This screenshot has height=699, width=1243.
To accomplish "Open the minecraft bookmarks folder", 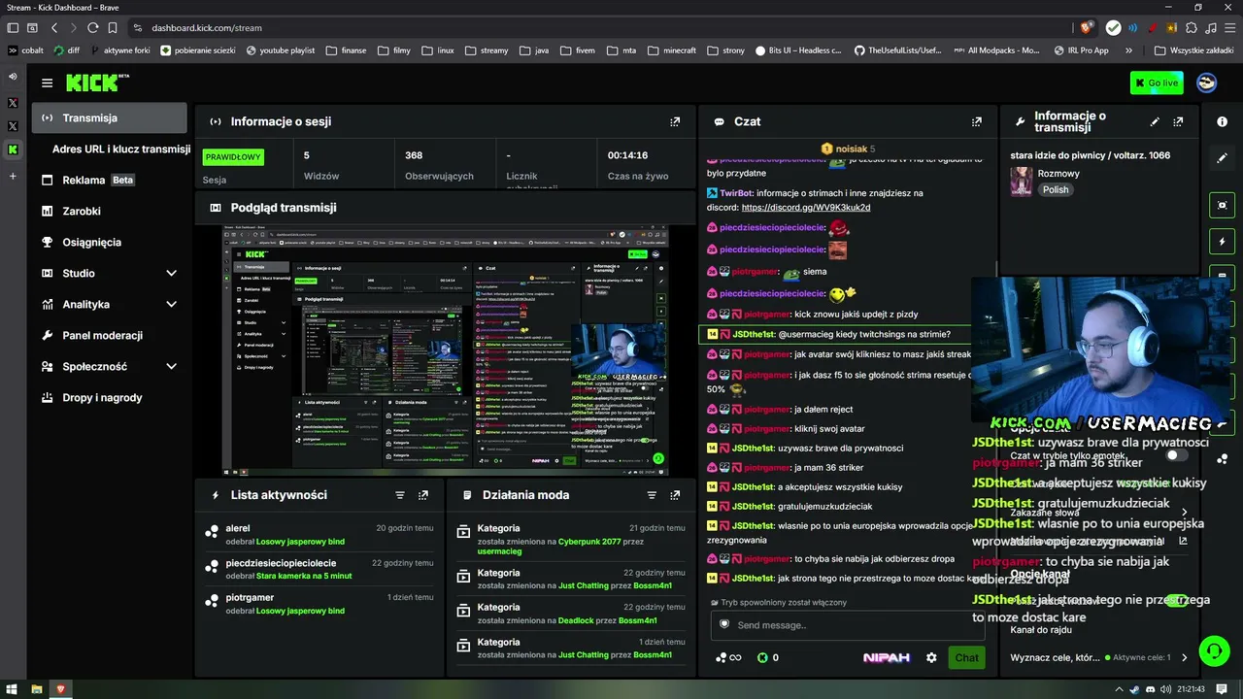I will click(x=672, y=50).
